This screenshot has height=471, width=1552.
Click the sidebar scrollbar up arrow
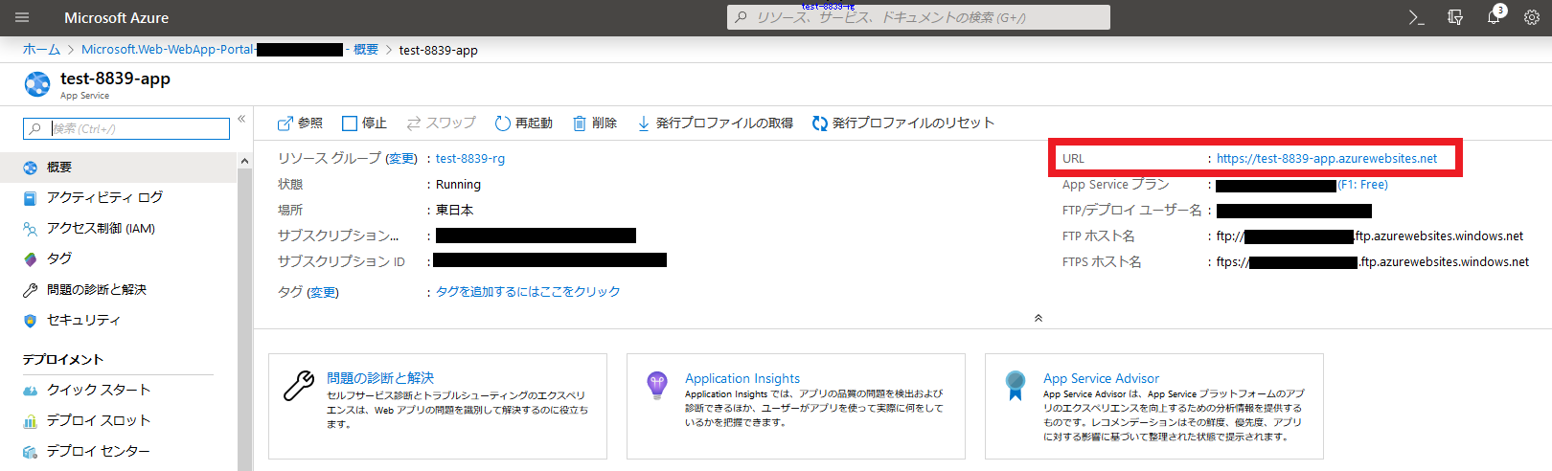point(244,161)
